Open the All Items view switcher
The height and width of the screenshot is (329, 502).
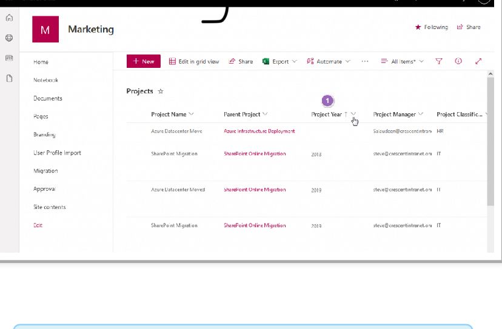point(403,61)
